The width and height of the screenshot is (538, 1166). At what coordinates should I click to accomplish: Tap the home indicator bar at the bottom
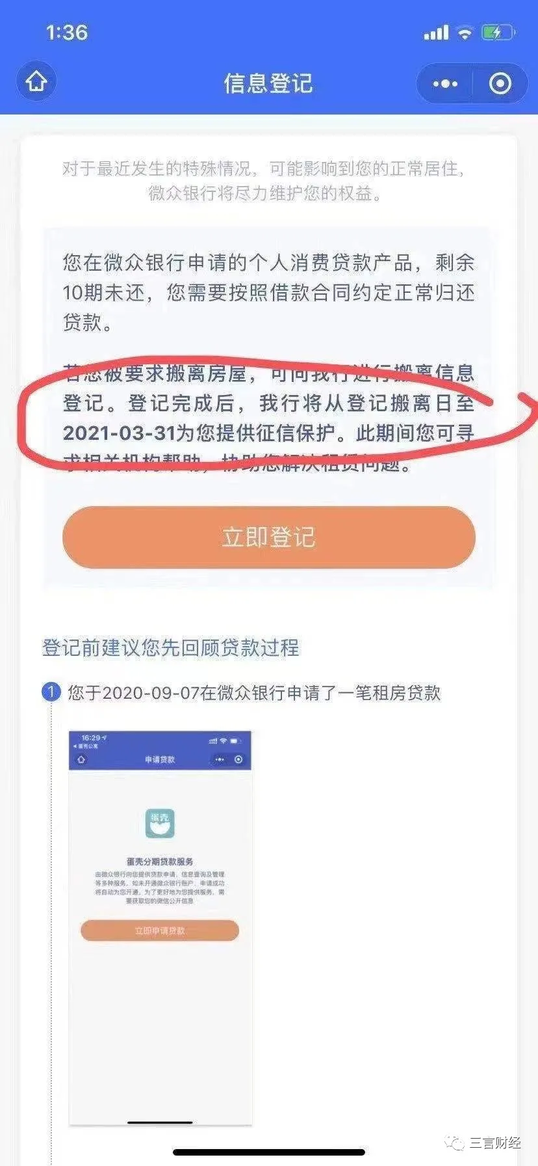point(269,1153)
